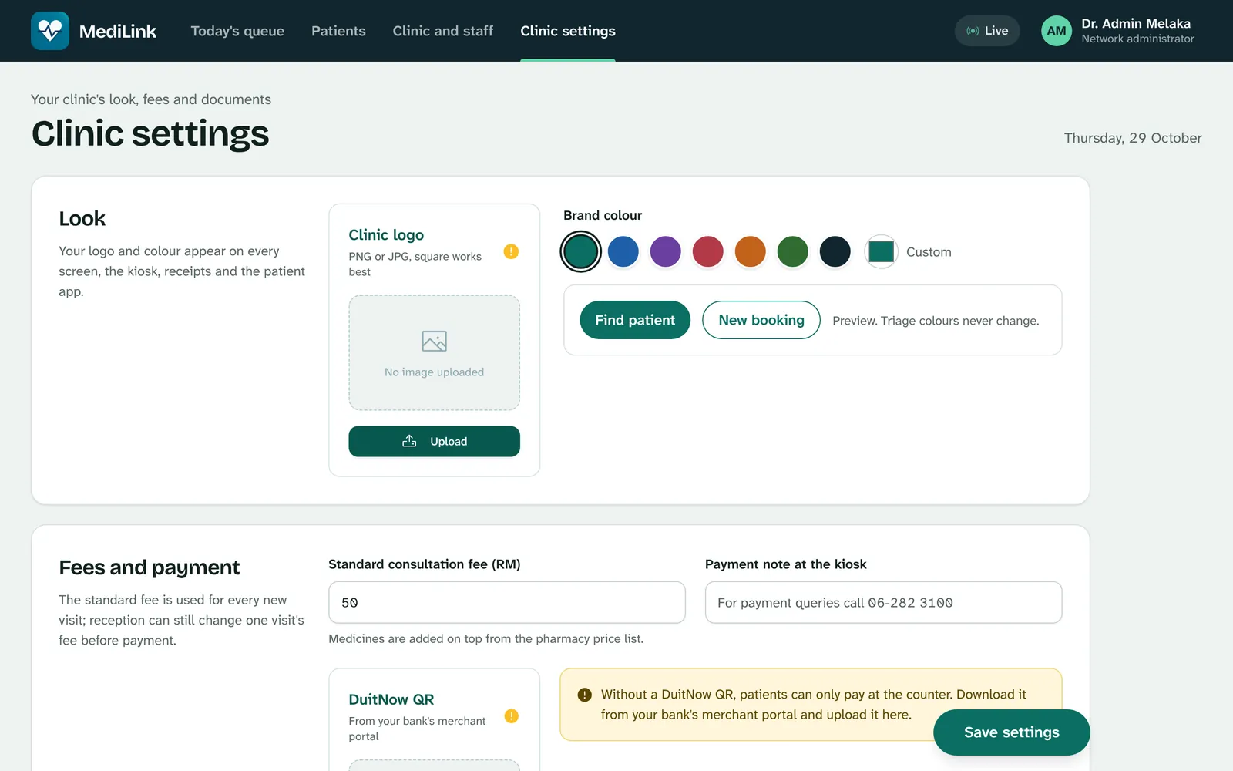Click the Custom colour label
Screen dimensions: 1233x771
(x=929, y=252)
